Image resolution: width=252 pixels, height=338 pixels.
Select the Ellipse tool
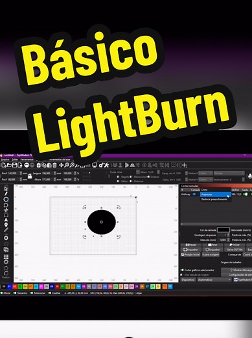(x=6, y=199)
